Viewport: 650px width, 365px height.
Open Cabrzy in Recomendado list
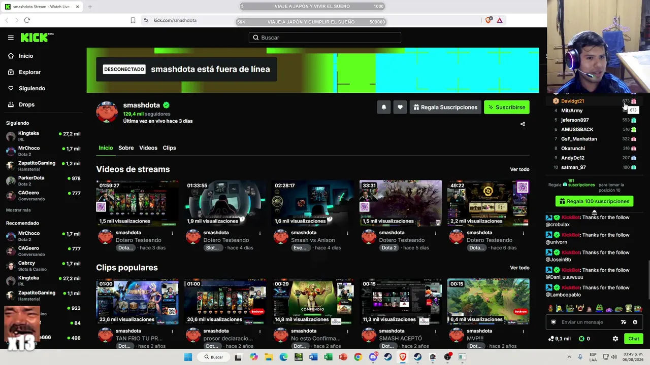43,266
